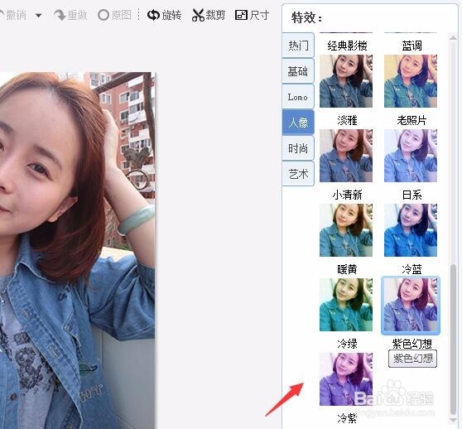Apply the 冷绿 effect thumbnail
This screenshot has height=429, width=462.
coord(346,305)
